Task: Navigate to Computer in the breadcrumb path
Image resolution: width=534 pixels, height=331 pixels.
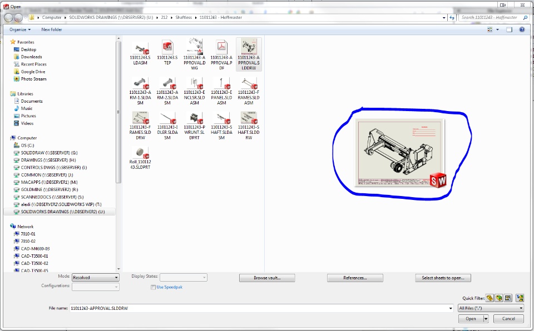Action: tap(52, 17)
